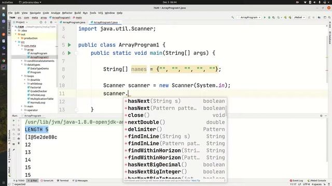
Task: Toggle the Favorites side tool window
Action: tap(9, 155)
